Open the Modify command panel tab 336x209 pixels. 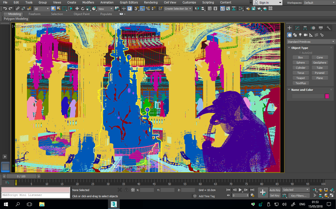pos(297,28)
